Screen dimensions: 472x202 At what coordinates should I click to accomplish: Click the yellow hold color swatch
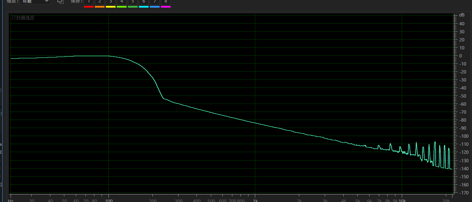tap(111, 7)
